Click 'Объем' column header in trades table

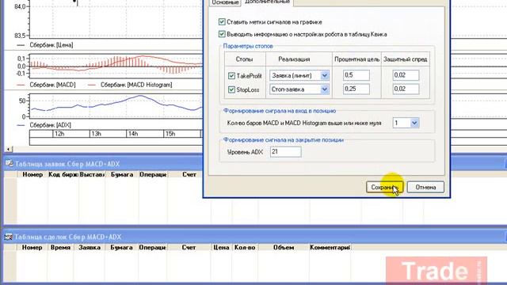click(284, 248)
